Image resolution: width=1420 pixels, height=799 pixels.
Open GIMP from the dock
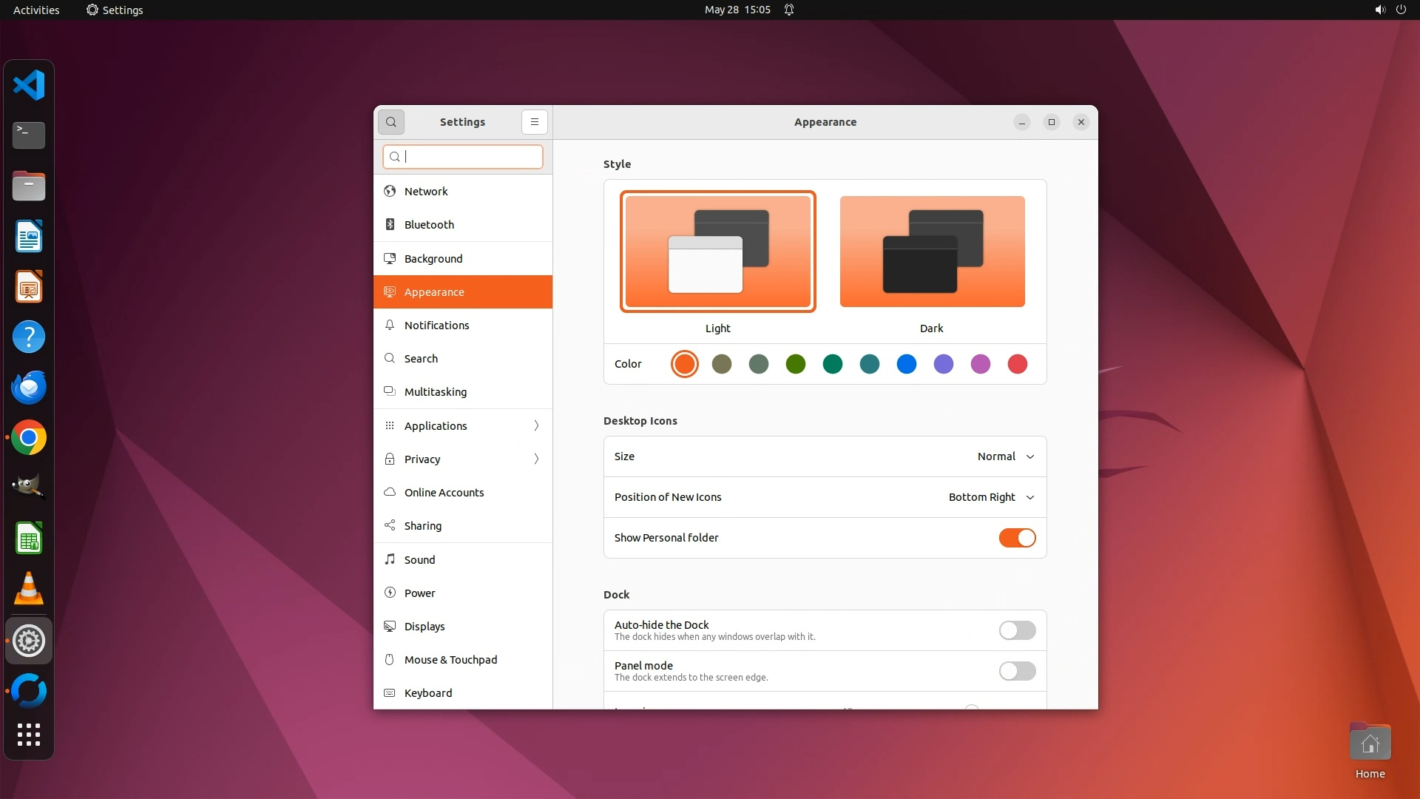pyautogui.click(x=29, y=488)
